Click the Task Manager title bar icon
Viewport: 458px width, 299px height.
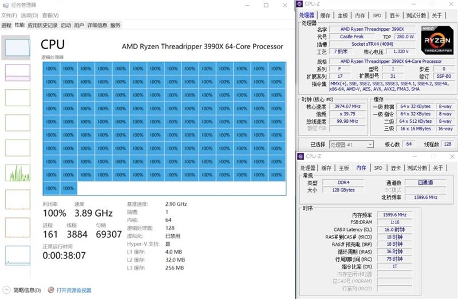click(6, 5)
